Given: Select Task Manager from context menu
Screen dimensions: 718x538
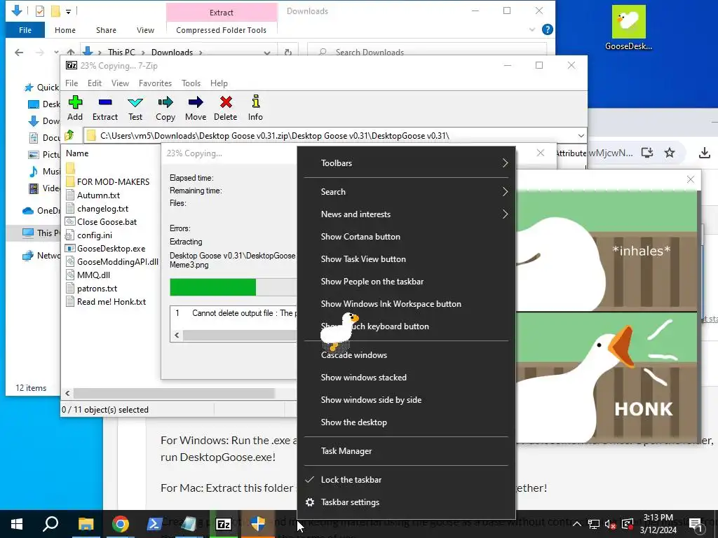Looking at the screenshot, I should (406, 451).
